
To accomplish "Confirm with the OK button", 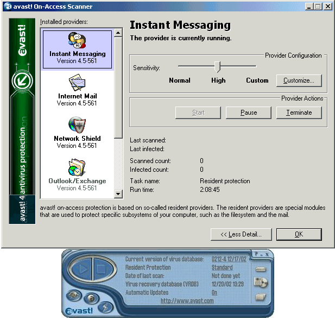I will (x=299, y=234).
